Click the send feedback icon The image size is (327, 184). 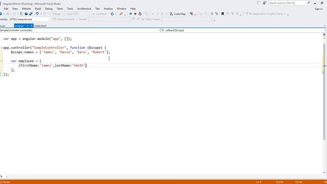(x=265, y=3)
